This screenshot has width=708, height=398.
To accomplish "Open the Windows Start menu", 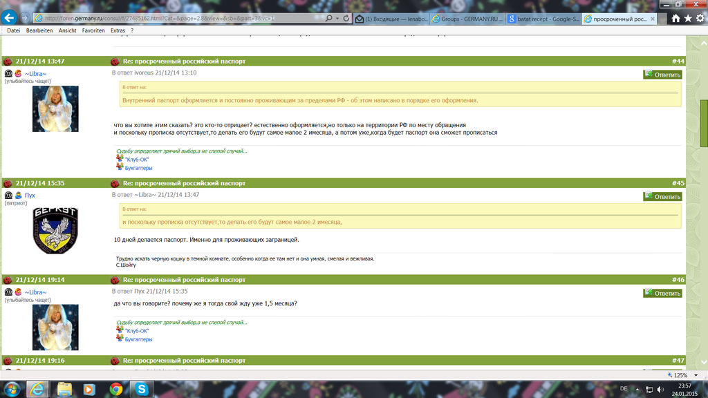I will pos(11,388).
